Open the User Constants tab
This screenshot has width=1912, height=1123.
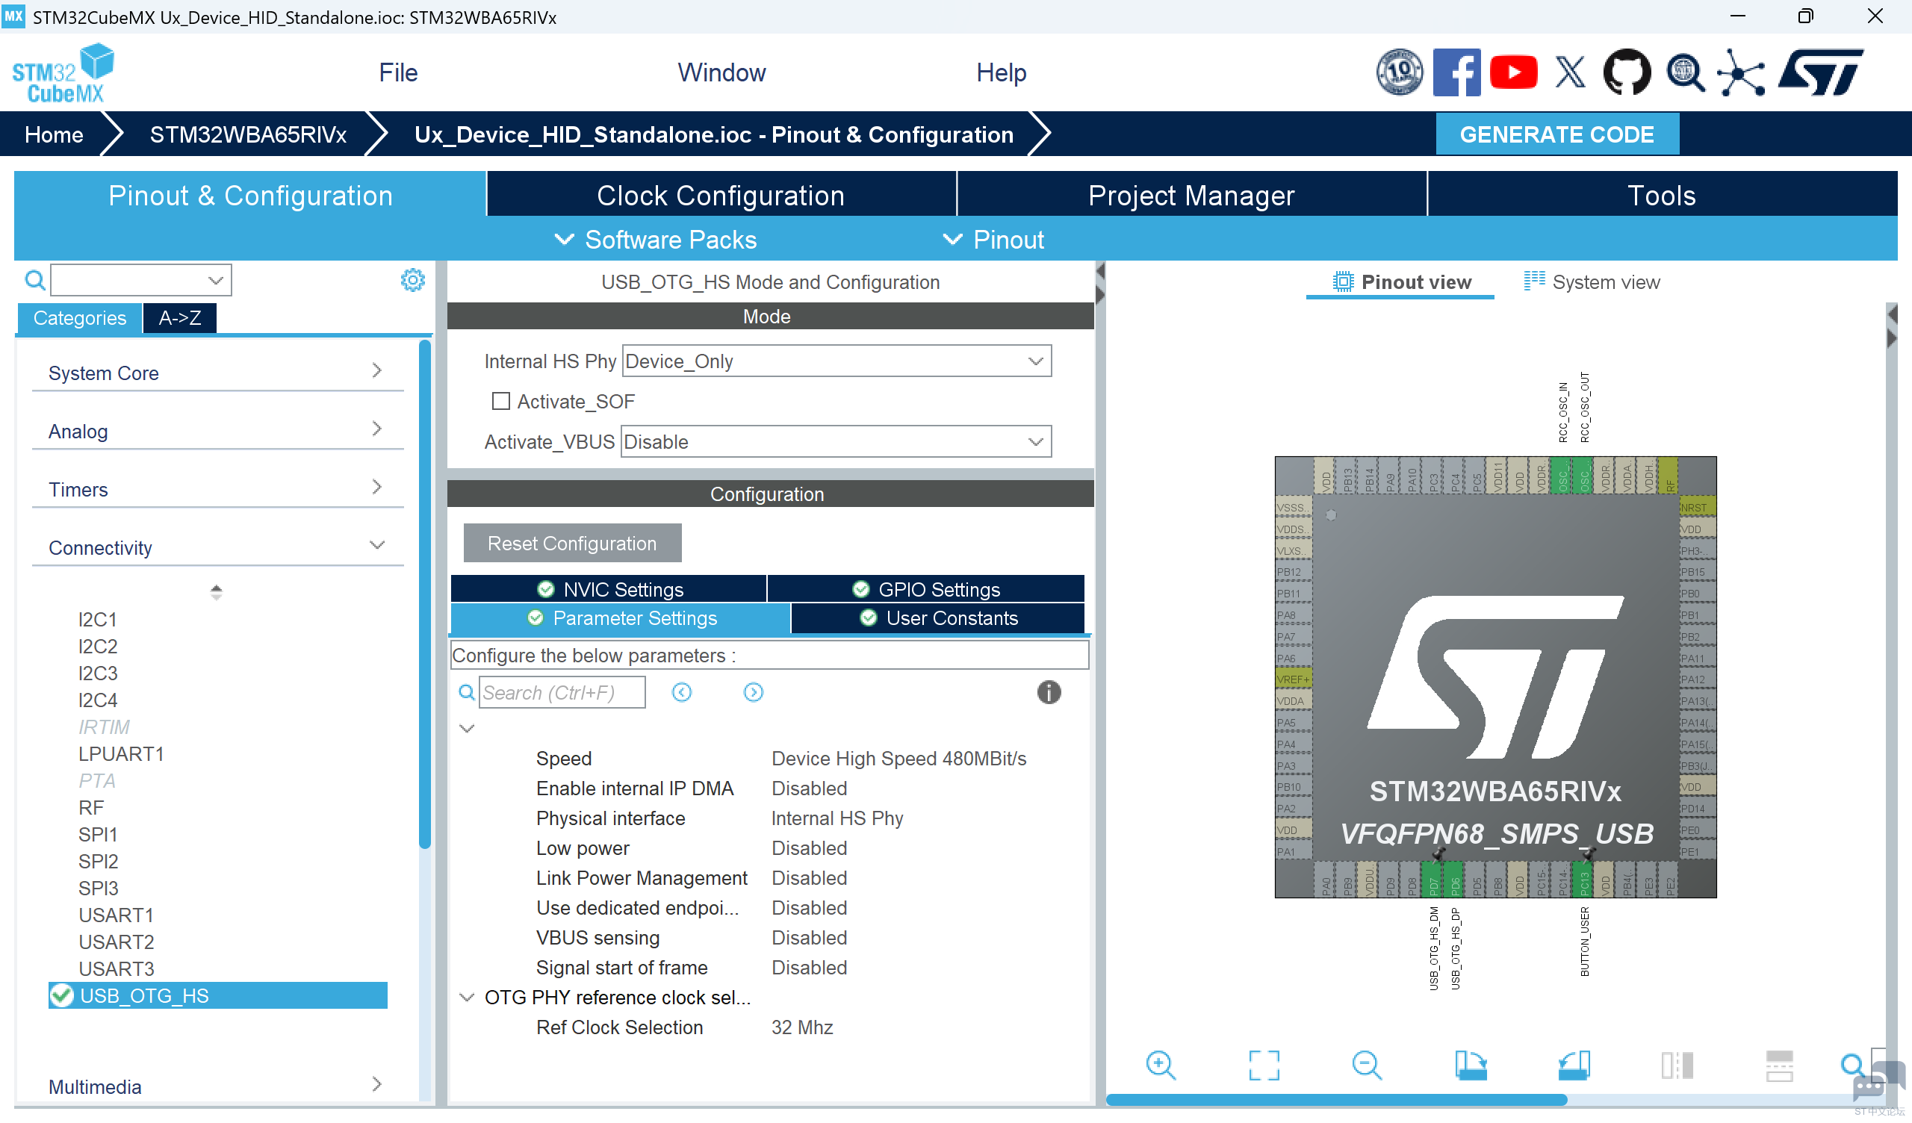coord(938,618)
